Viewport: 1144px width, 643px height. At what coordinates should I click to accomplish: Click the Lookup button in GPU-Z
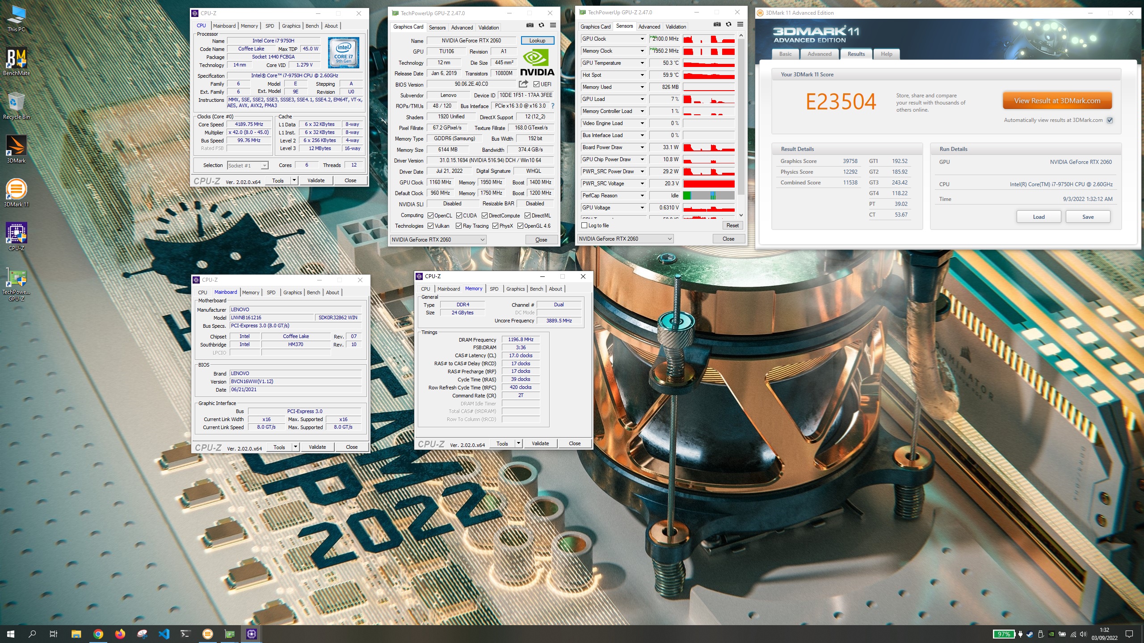point(537,41)
